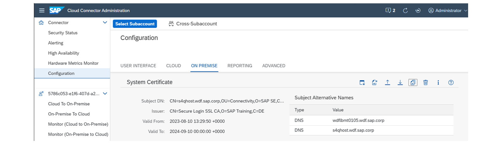Click the Connector home icon
Screen dimensions: 502x144
click(x=41, y=23)
